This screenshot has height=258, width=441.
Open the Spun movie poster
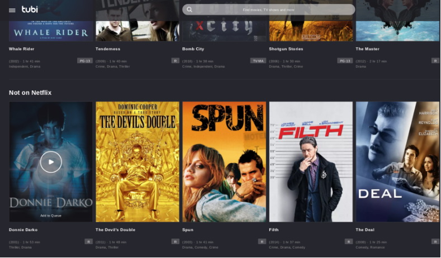click(x=224, y=162)
